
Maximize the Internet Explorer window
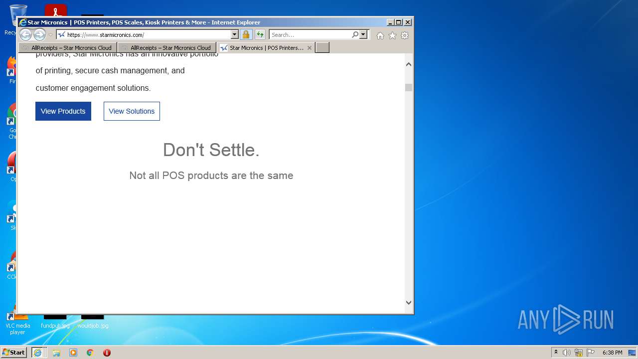(x=399, y=22)
